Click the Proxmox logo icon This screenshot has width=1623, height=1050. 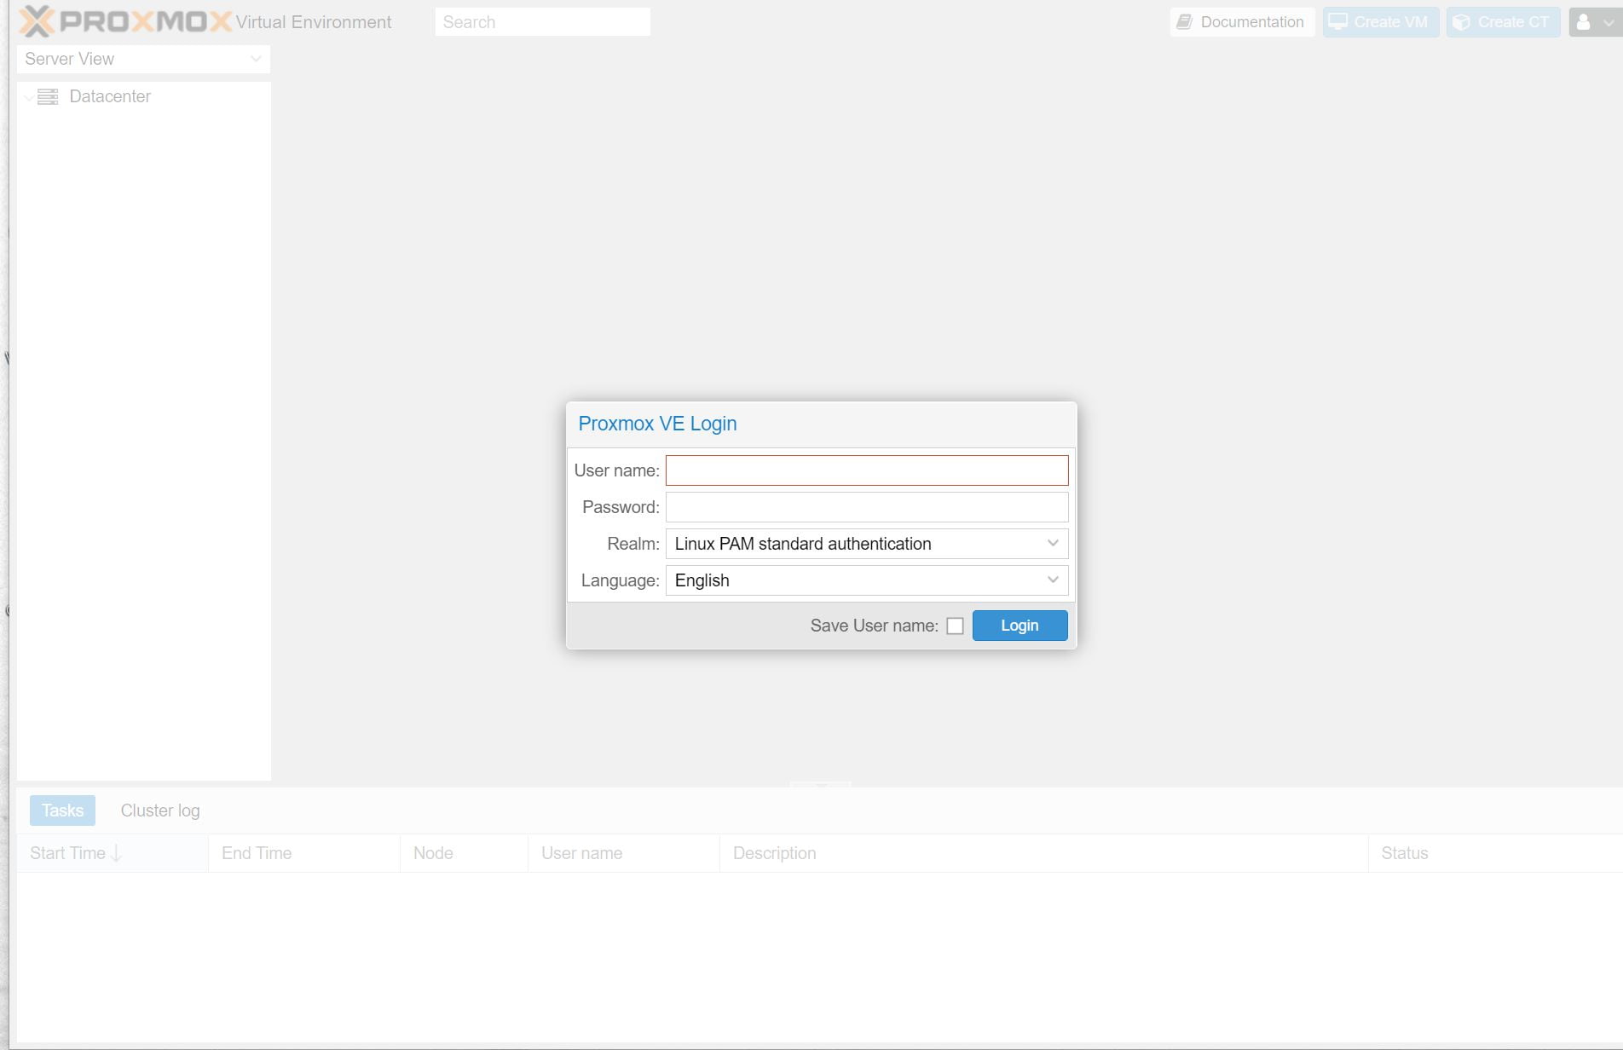[x=37, y=21]
